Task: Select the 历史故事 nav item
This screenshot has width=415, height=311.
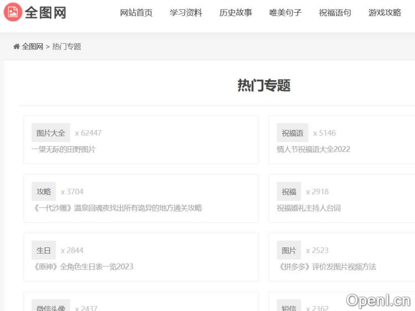Action: coord(236,12)
